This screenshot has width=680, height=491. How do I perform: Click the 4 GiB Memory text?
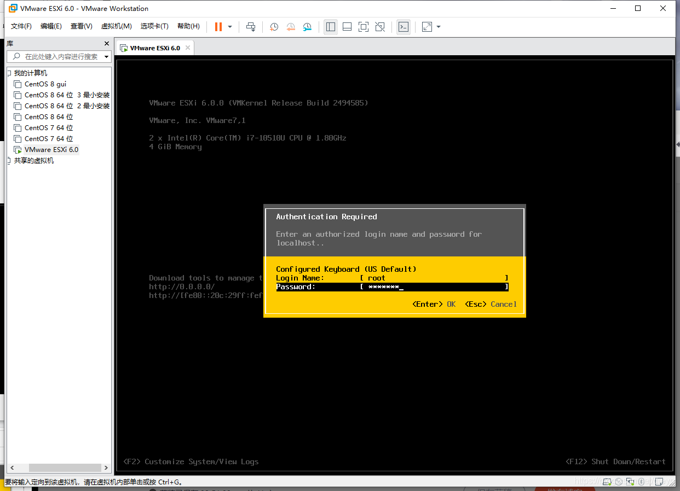coord(175,147)
